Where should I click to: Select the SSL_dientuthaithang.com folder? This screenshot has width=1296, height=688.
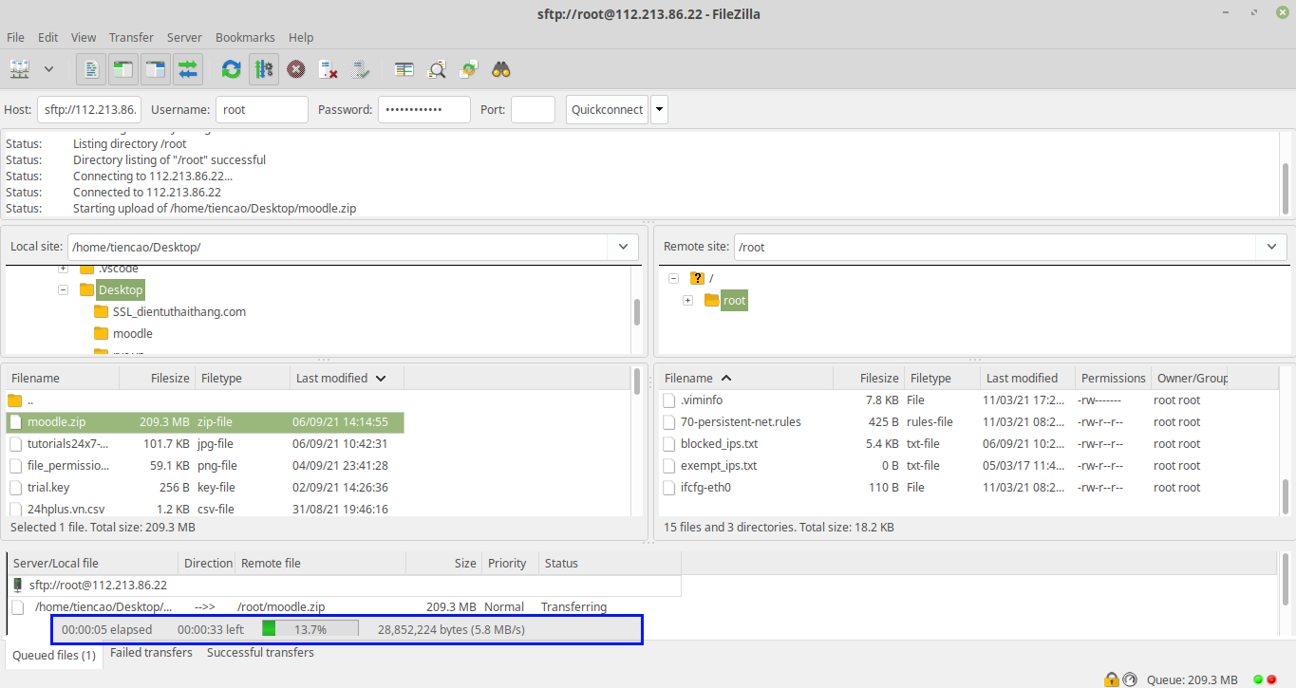179,311
